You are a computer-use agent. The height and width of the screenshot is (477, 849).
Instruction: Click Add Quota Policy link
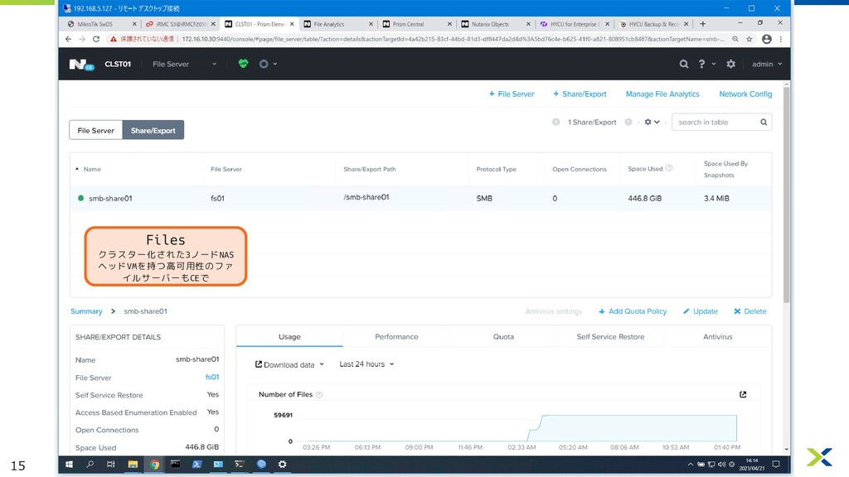(633, 311)
